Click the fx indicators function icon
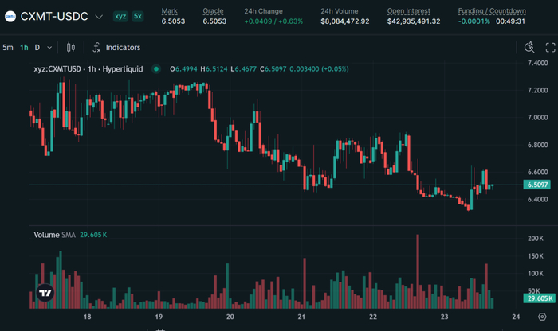558x331 pixels. click(x=96, y=47)
